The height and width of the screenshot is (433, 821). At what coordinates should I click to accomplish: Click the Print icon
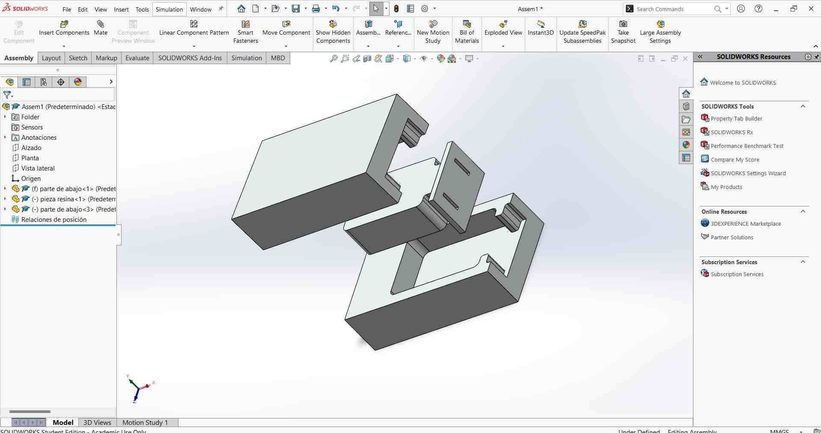(316, 9)
